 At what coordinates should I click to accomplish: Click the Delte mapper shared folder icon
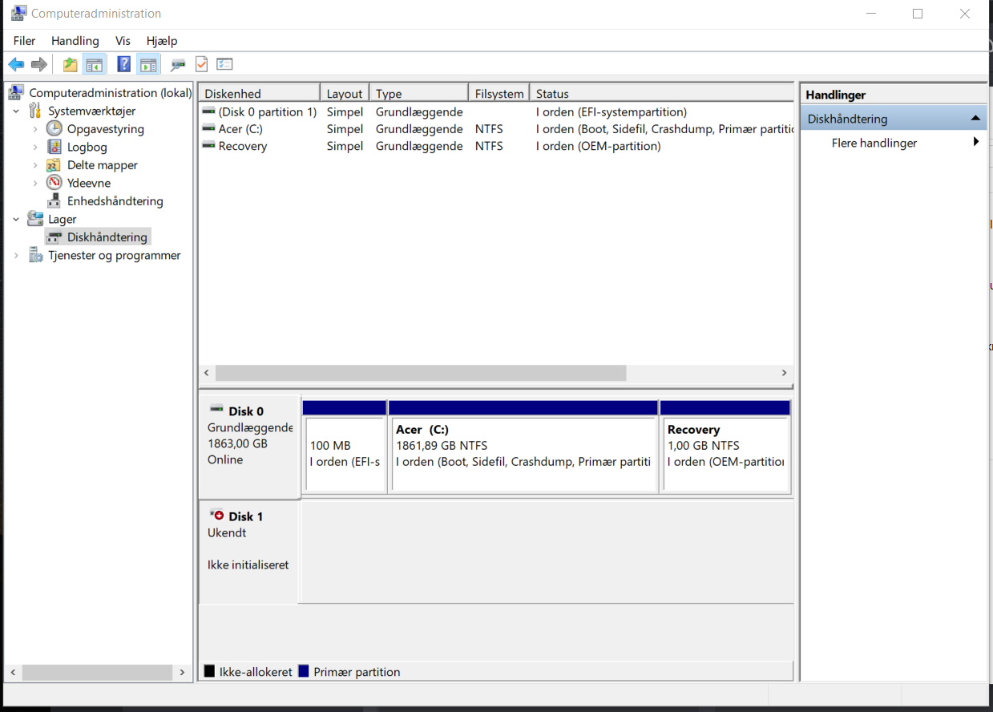54,164
